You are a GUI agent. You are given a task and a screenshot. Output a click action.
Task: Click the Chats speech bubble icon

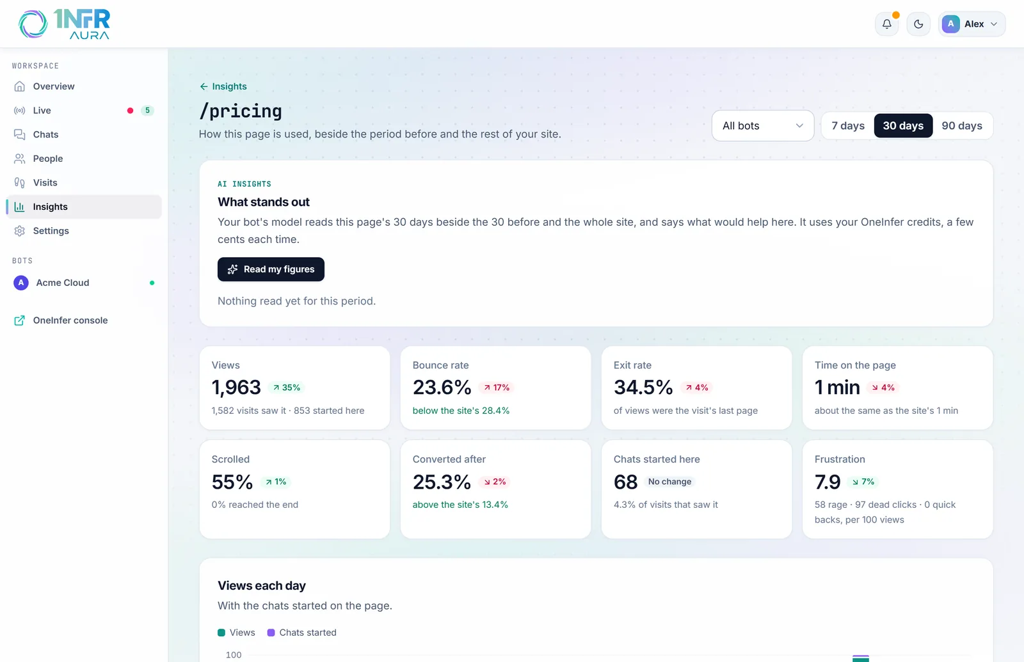(20, 134)
